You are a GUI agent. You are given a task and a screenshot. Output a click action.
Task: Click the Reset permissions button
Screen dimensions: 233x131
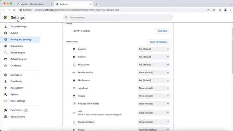pyautogui.click(x=158, y=42)
